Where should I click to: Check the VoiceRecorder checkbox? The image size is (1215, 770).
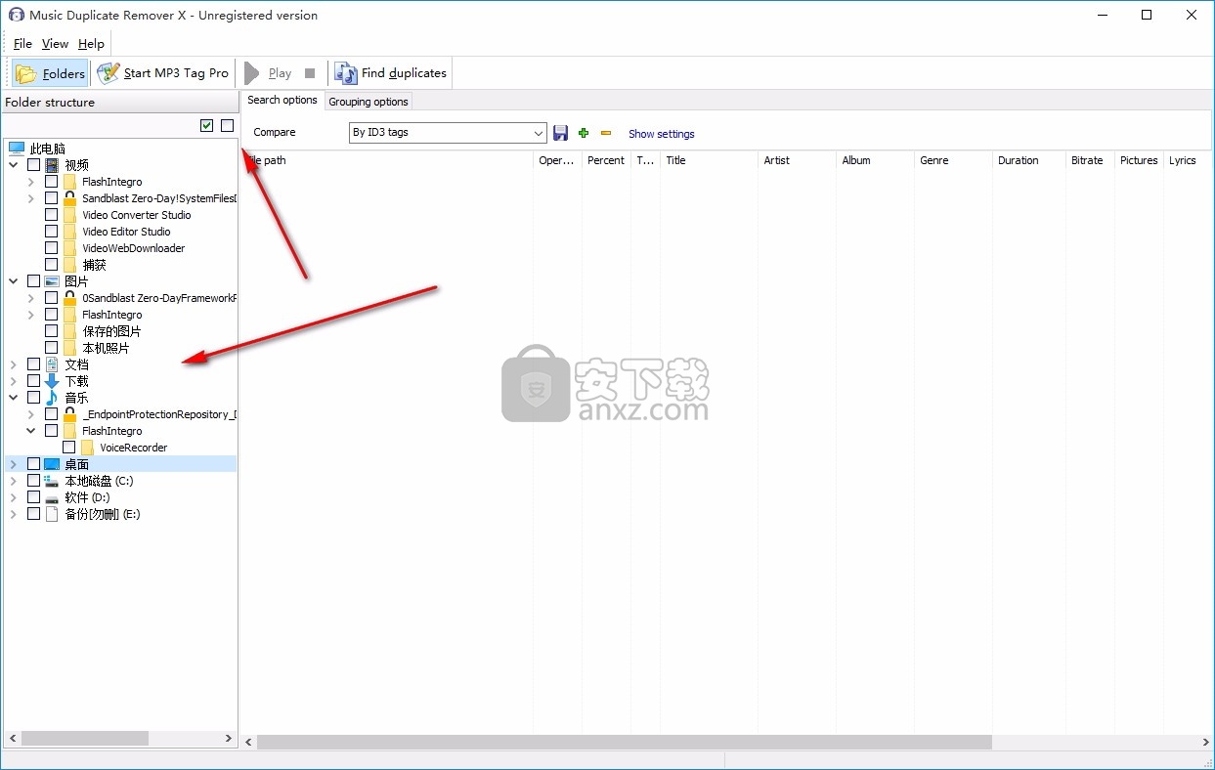click(69, 448)
